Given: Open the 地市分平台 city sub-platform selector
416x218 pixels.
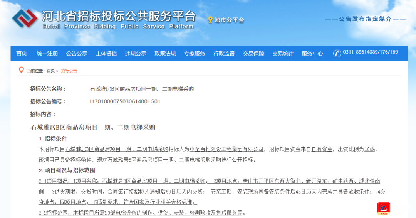Looking at the screenshot, I should pyautogui.click(x=229, y=20).
